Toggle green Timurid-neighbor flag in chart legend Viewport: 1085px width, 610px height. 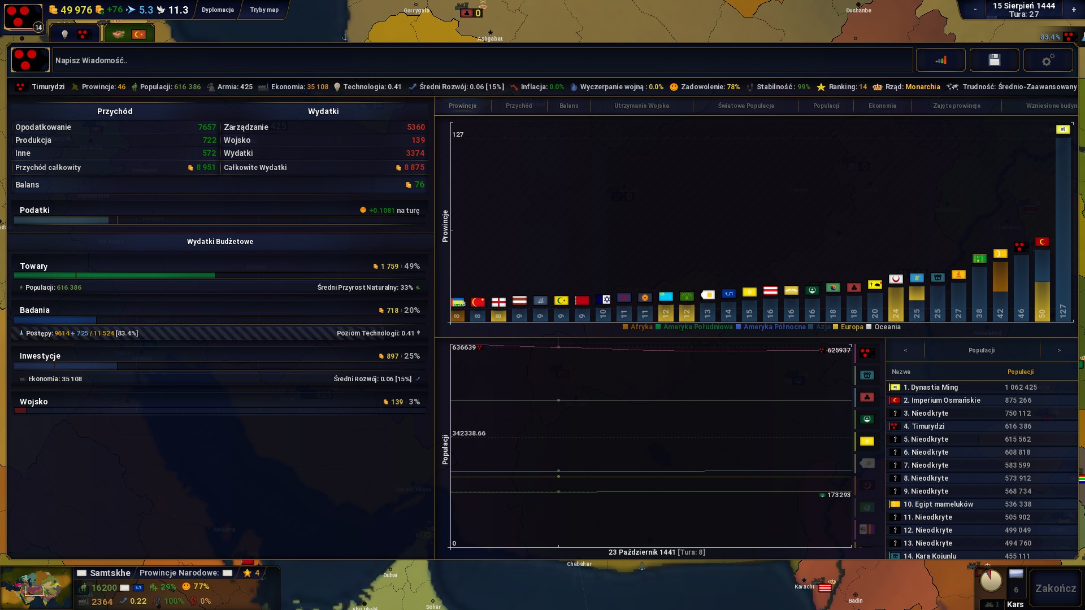pos(867,419)
